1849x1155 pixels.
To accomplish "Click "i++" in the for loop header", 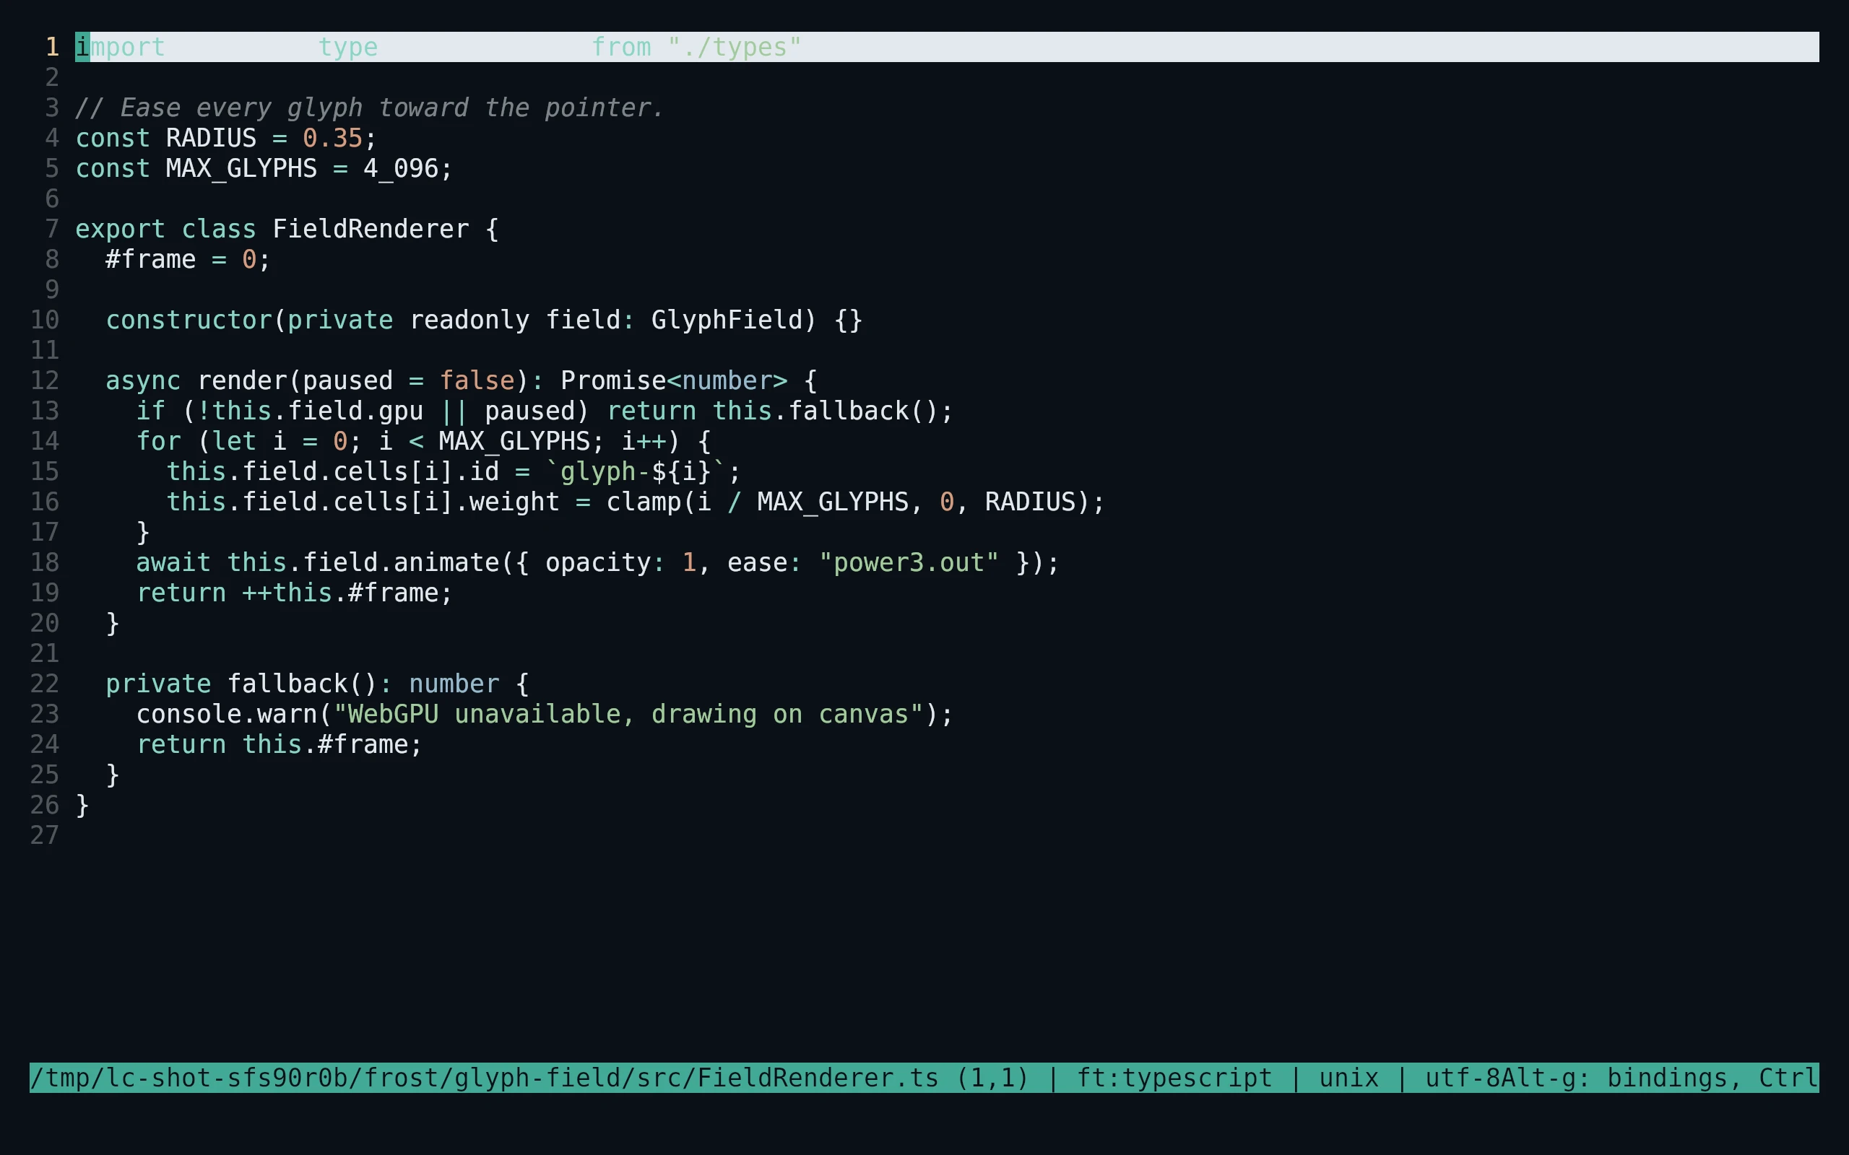I will pos(644,442).
